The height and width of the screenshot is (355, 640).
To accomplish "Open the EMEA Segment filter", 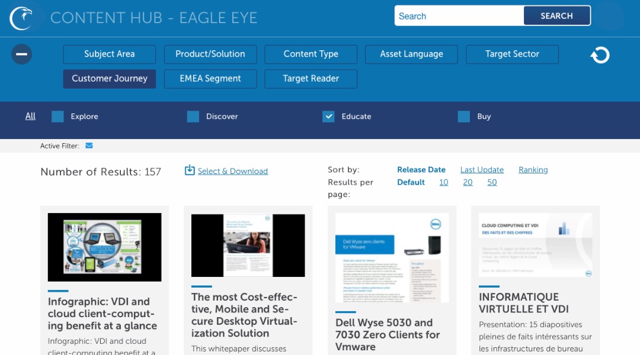I will pos(210,79).
